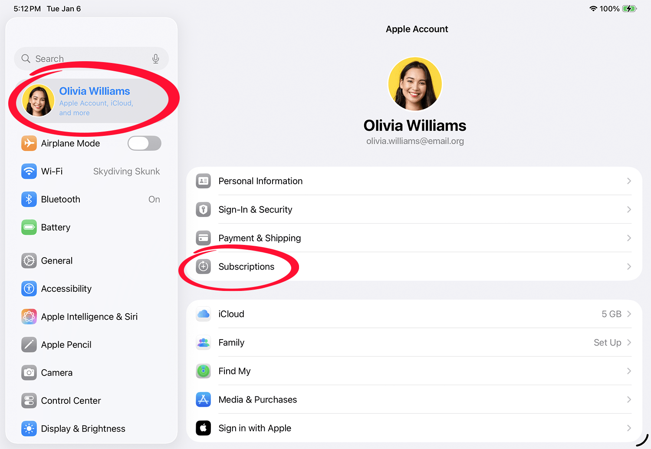Screen dimensions: 651x449
Task: Tap the Skydiving Skunk network name
Action: [126, 172]
